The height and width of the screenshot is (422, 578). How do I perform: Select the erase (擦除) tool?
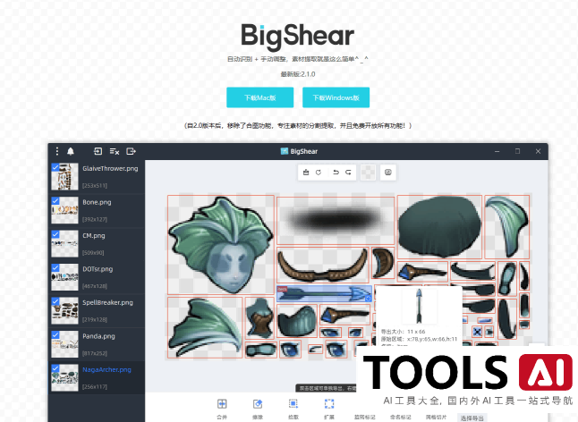point(258,409)
